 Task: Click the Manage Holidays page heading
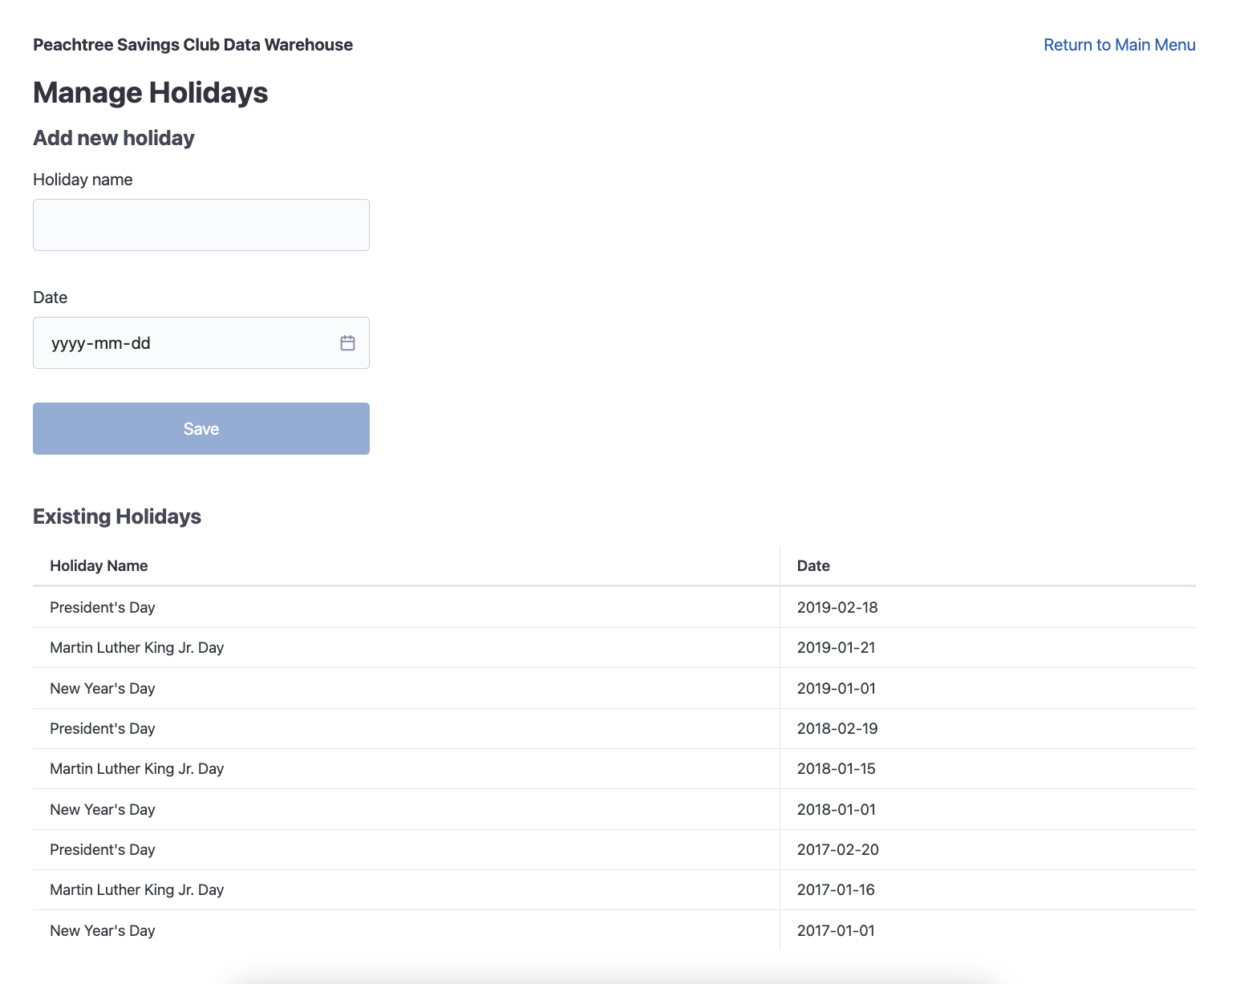(x=150, y=92)
